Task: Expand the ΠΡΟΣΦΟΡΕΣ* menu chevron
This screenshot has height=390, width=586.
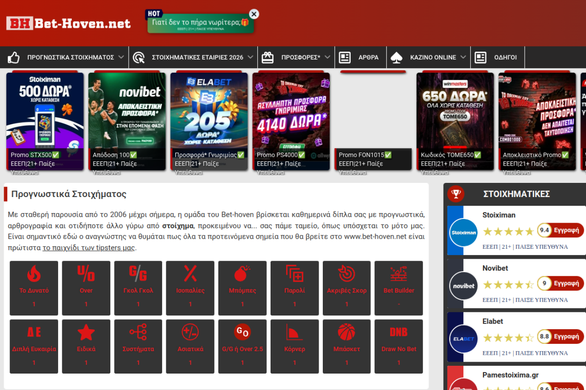Action: pos(327,57)
